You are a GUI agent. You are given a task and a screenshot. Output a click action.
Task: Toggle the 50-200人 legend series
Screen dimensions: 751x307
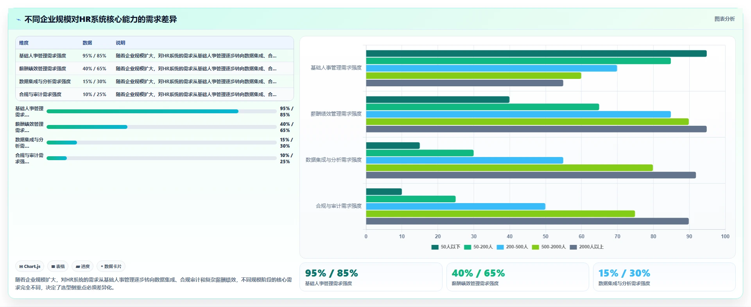(478, 247)
